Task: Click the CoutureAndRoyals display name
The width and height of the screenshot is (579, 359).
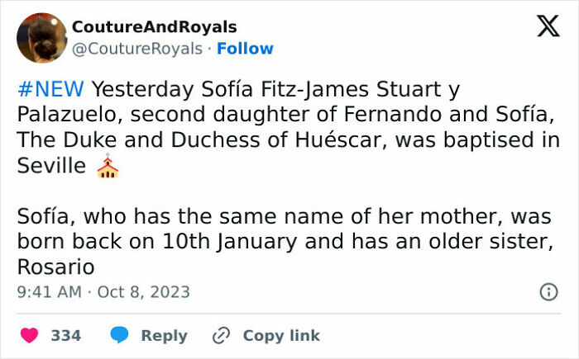Action: coord(155,27)
